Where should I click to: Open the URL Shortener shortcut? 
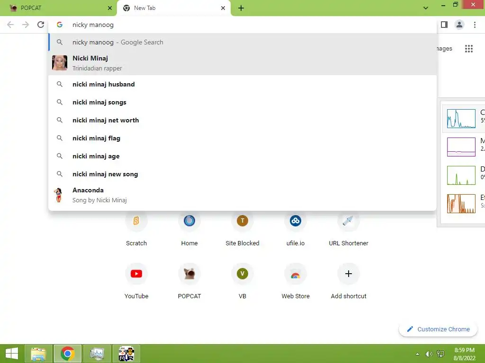click(x=349, y=227)
